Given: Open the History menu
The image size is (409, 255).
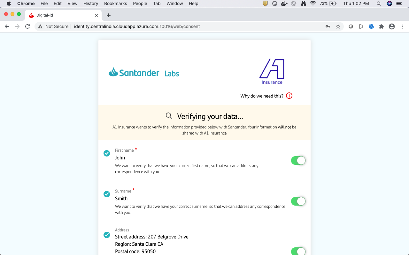Looking at the screenshot, I should 91,4.
